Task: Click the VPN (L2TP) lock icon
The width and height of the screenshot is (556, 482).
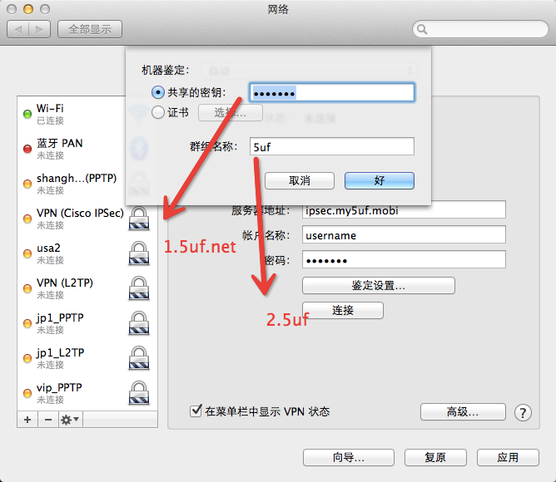Action: [x=138, y=288]
